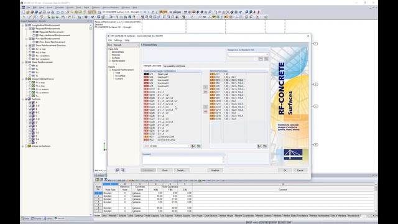The width and height of the screenshot is (398, 224).
Task: Select Required Reinforcement radio button in navigator
Action: click(34, 32)
